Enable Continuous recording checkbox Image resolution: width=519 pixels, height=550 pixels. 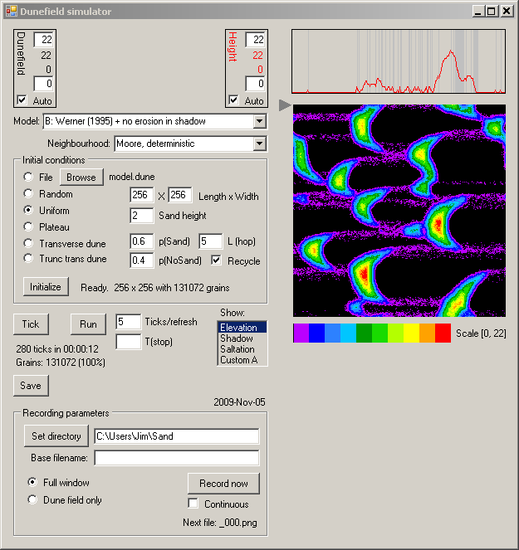[193, 504]
